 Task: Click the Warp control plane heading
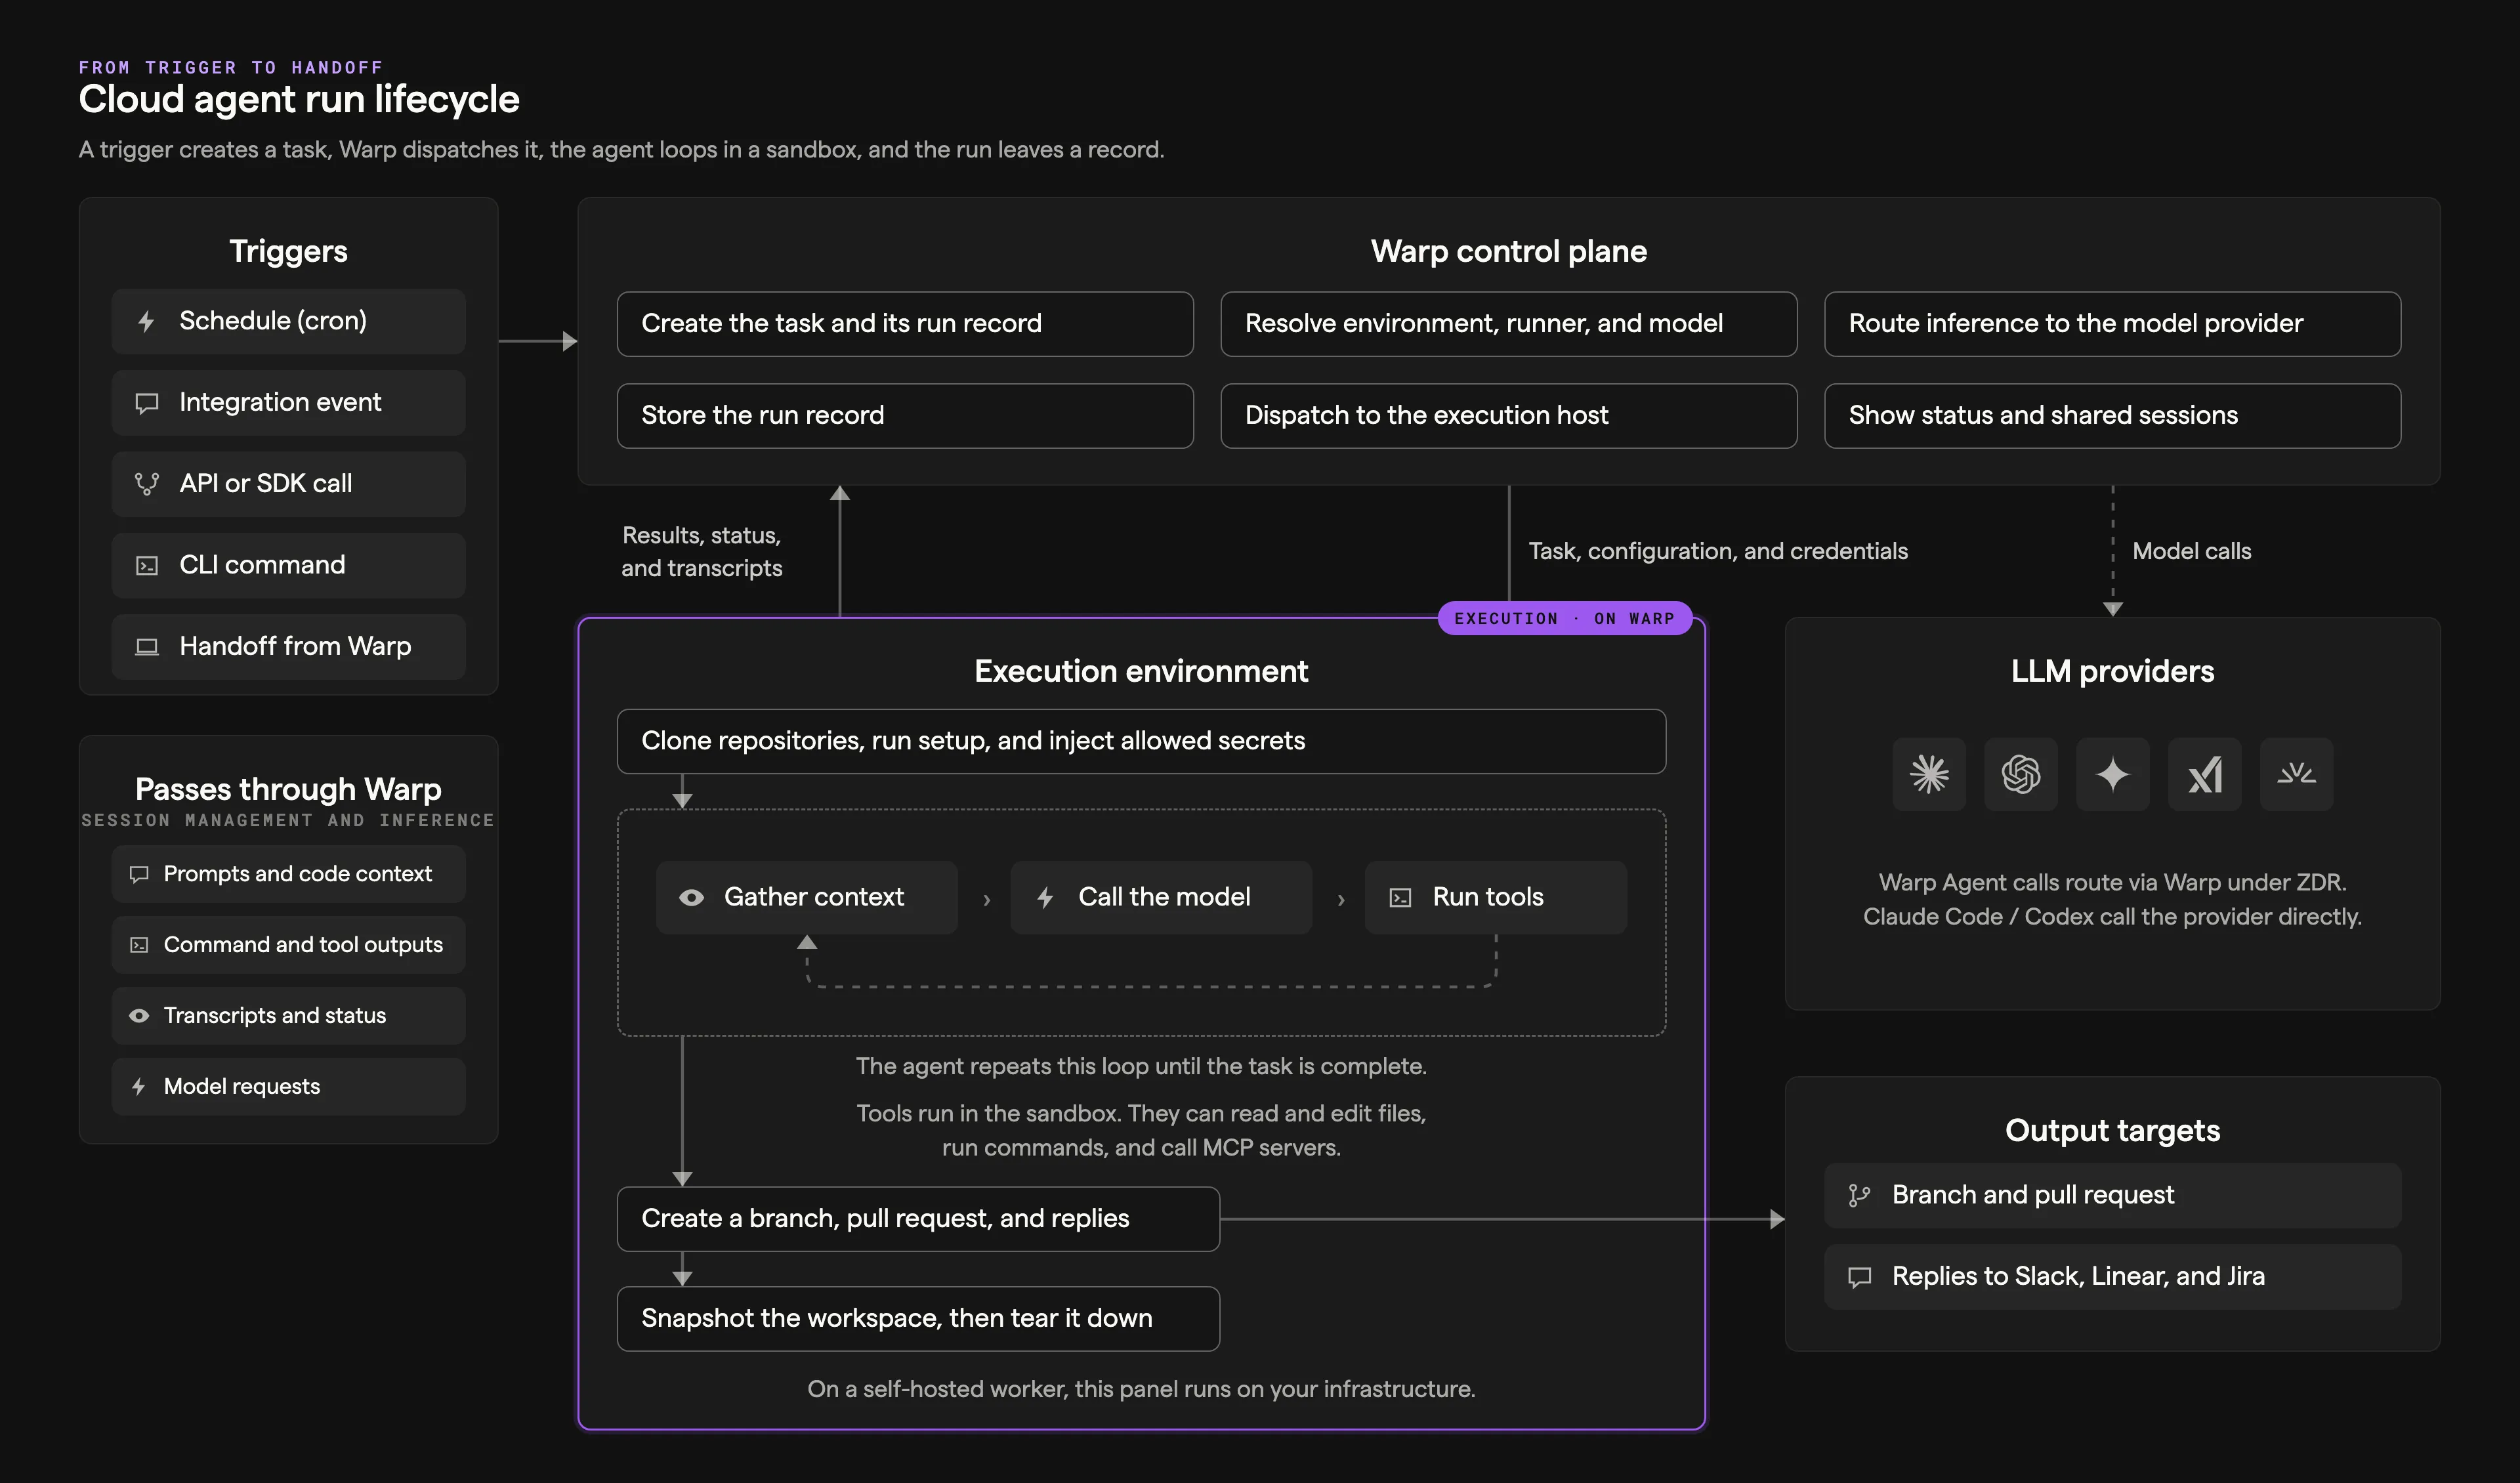(x=1509, y=251)
